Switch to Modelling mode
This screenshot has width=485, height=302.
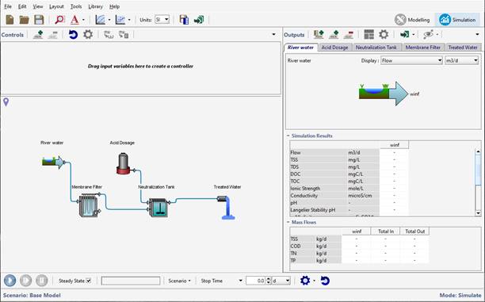412,20
